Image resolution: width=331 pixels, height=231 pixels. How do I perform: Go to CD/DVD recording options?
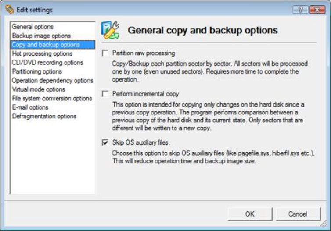tap(47, 63)
